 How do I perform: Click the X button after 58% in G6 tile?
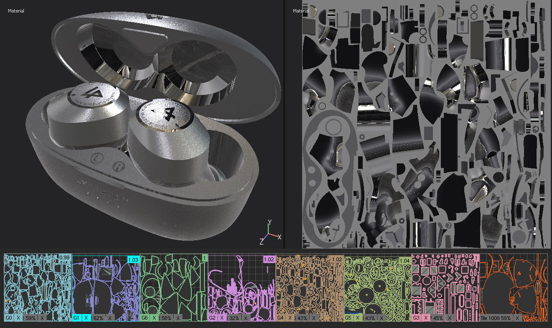coord(178,318)
